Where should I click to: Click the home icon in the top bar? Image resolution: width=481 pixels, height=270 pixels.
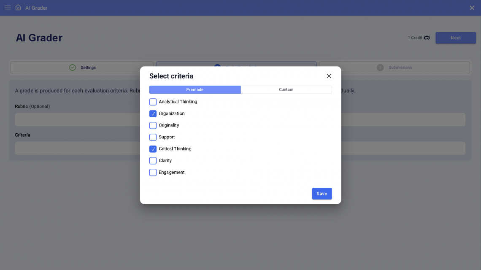pos(18,7)
